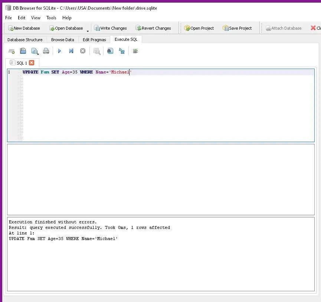321x302 pixels.
Task: Click Attach Database toolbar button
Action: (x=284, y=28)
